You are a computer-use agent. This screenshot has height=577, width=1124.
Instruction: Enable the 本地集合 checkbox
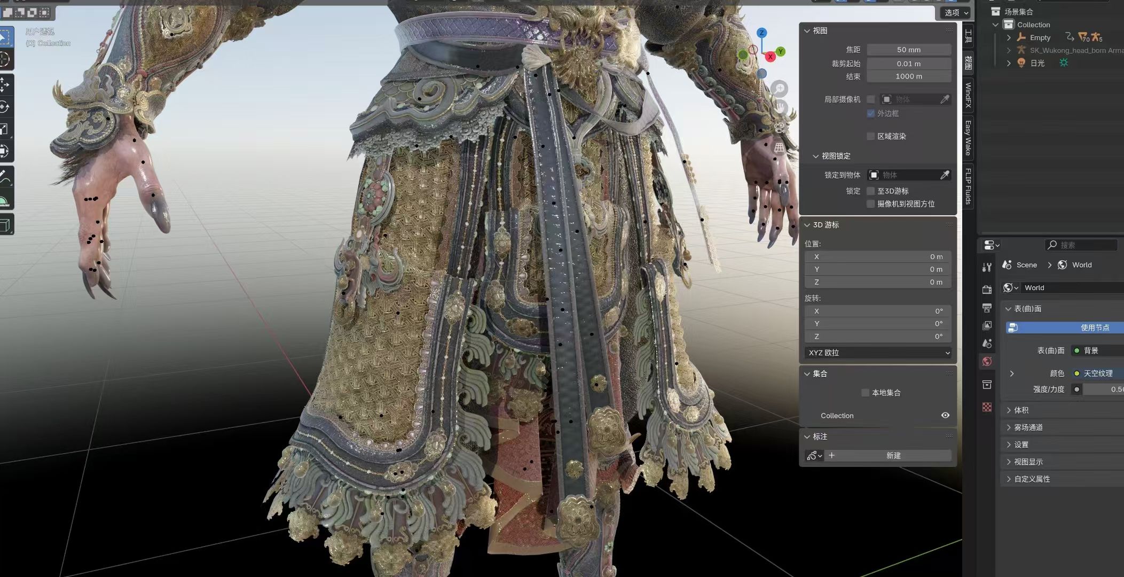pos(866,393)
